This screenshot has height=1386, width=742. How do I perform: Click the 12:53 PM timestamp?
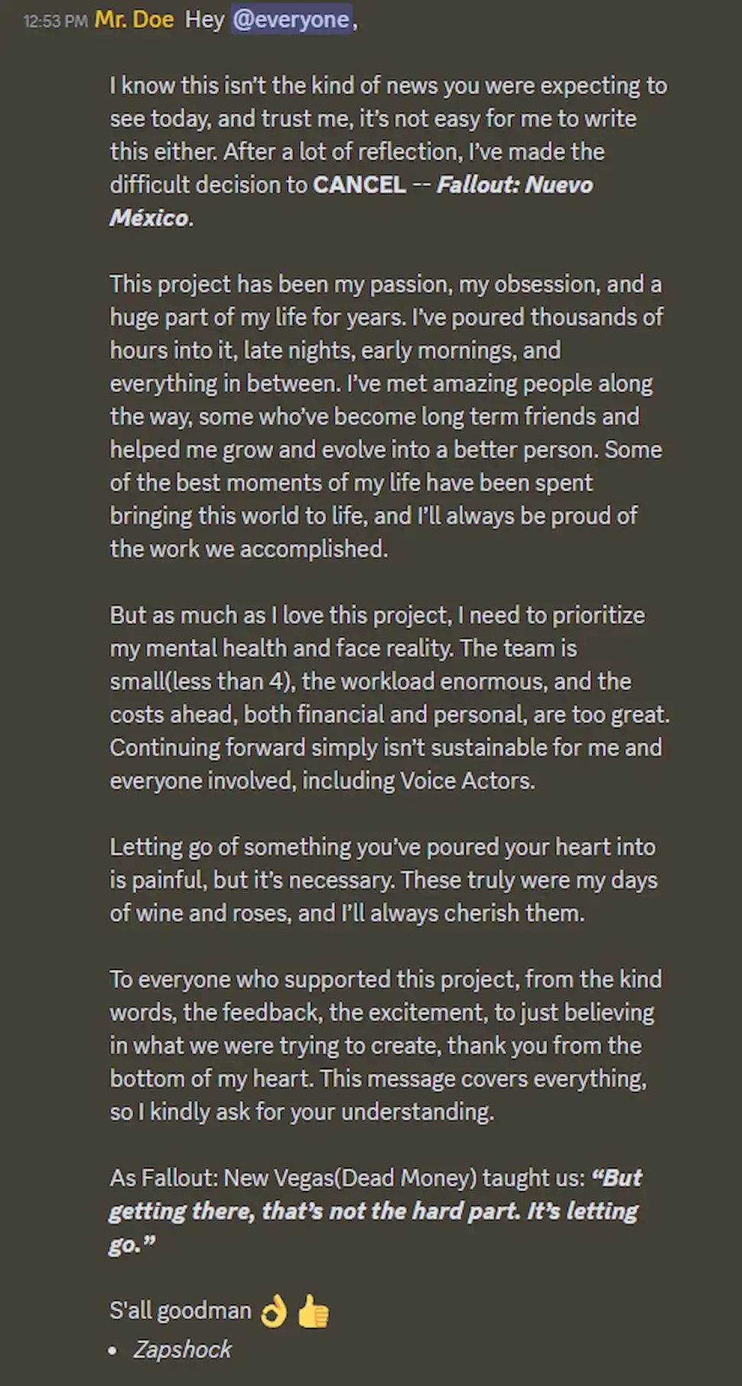coord(55,21)
